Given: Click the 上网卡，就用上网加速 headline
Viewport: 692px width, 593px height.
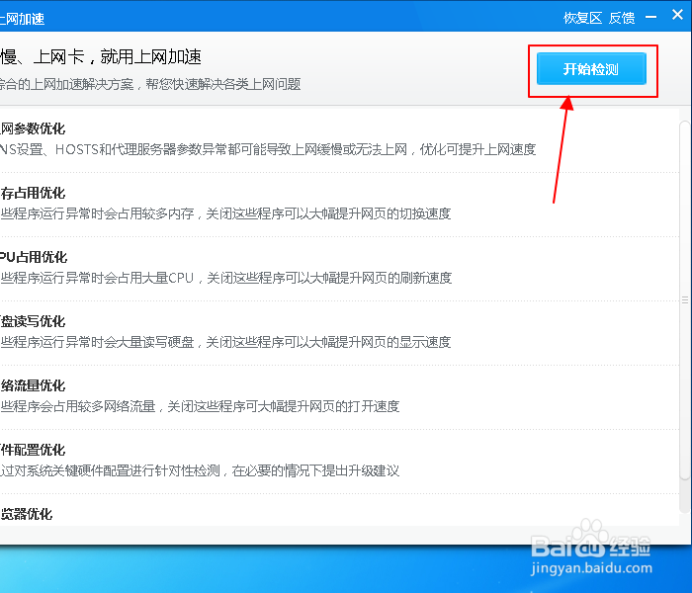Looking at the screenshot, I should coord(101,57).
